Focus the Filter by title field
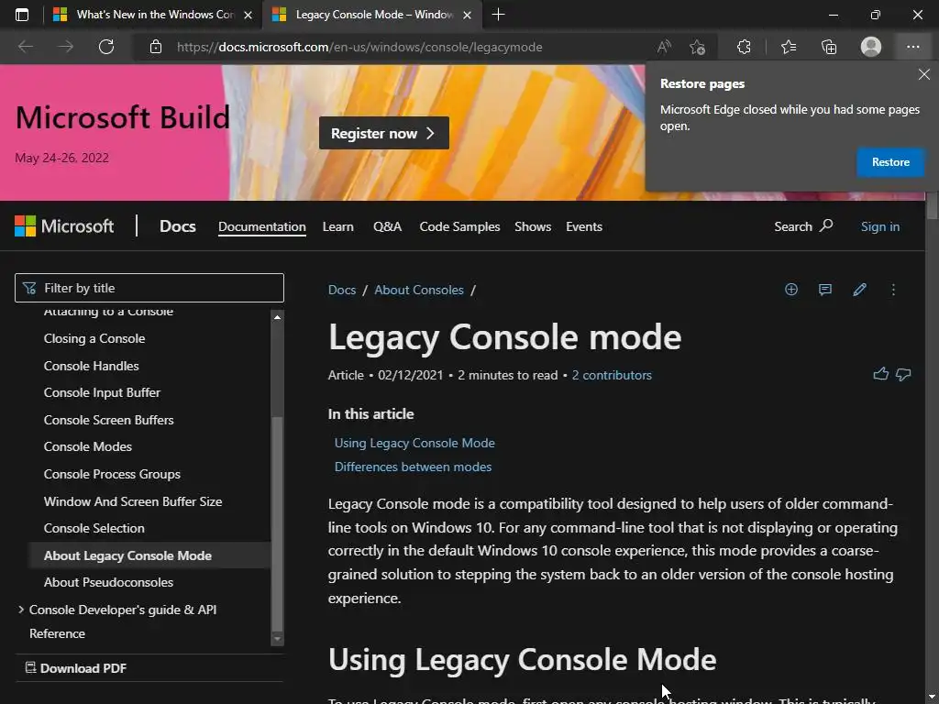The image size is (939, 704). [149, 288]
